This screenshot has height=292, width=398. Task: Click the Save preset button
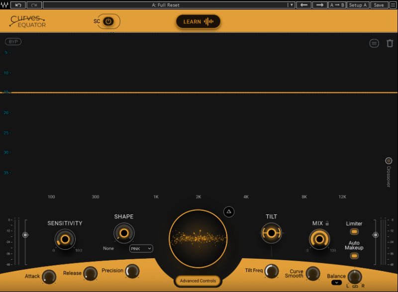[379, 5]
